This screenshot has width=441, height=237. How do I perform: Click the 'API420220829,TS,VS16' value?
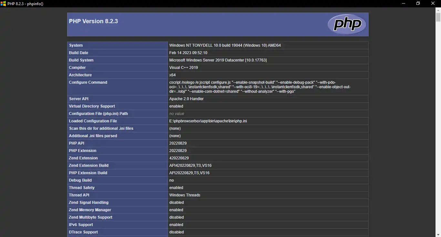(190, 166)
